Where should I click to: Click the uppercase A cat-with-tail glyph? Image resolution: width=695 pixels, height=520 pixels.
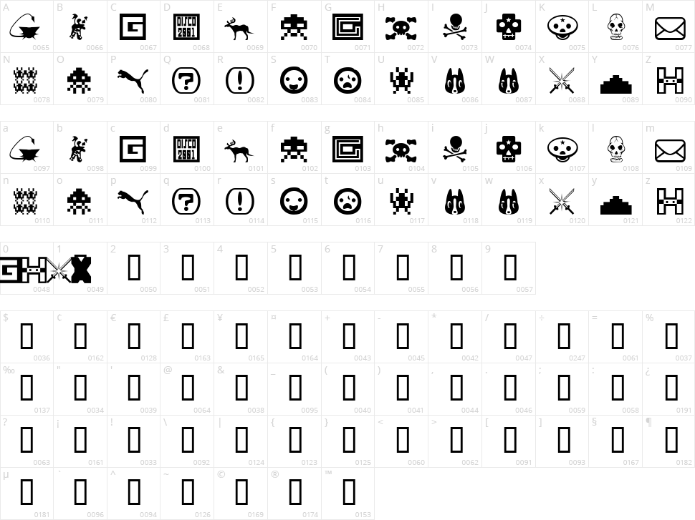pos(24,27)
